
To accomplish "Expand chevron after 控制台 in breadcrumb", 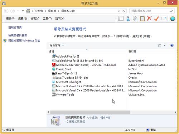I will (x=45, y=11).
